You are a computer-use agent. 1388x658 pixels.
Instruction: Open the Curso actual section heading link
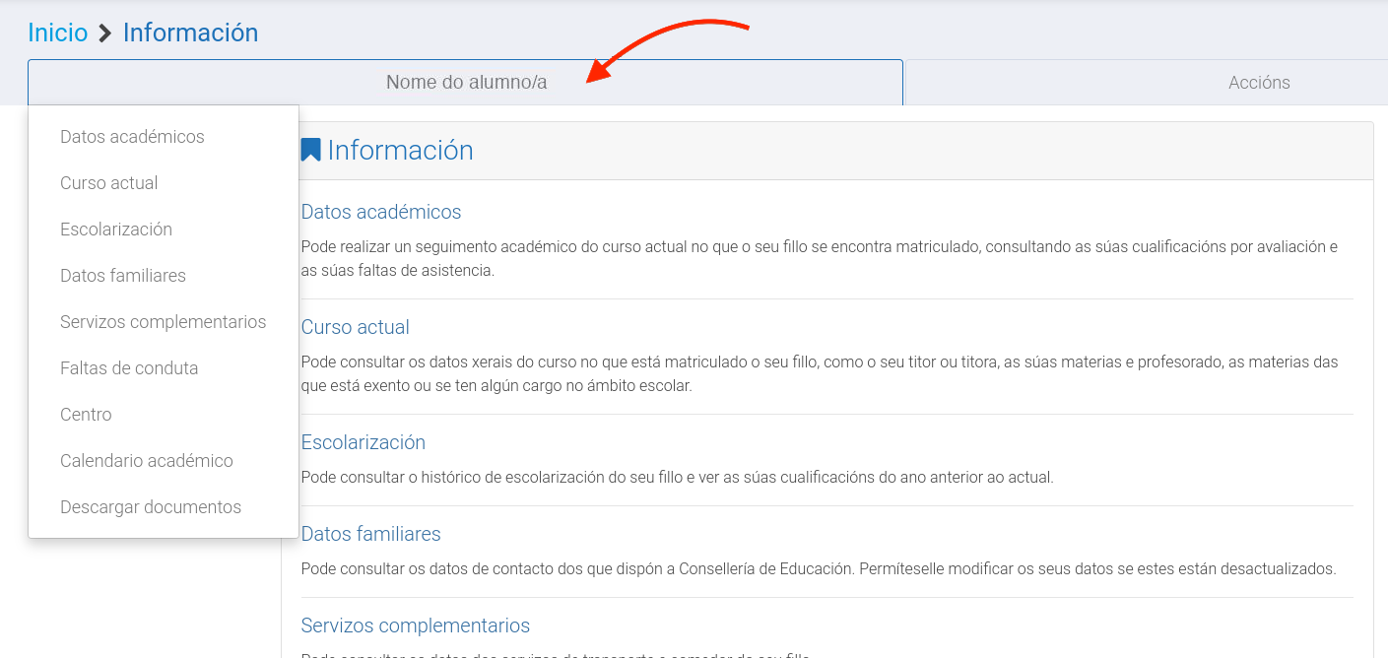(355, 327)
